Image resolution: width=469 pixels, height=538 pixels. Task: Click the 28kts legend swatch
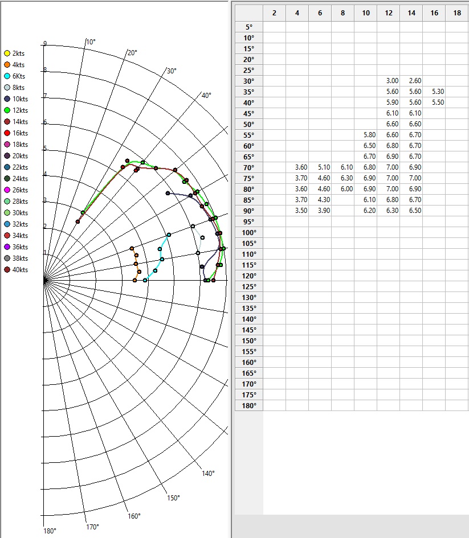7,201
